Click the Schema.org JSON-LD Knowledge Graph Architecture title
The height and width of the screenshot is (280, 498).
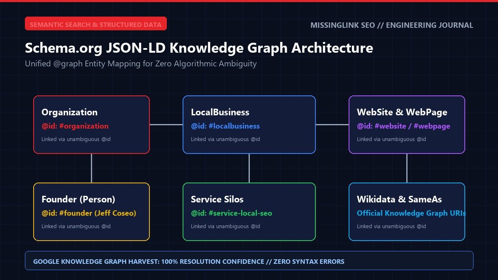[x=199, y=48]
